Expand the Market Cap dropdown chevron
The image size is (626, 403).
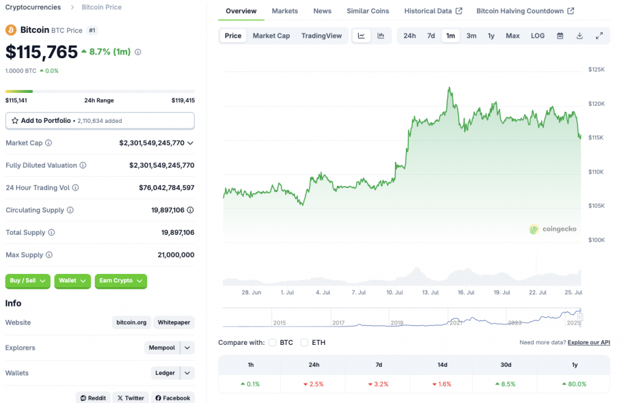tap(191, 142)
